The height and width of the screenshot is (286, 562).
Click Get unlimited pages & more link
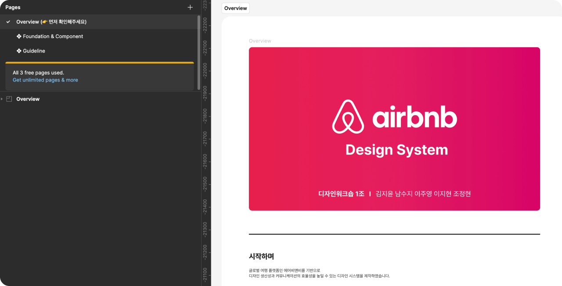tap(45, 80)
